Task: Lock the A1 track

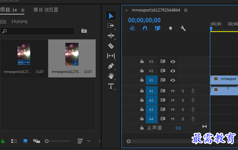Action: 142,90
